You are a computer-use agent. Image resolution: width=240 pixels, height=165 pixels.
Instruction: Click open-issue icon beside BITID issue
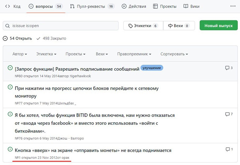pyautogui.click(x=10, y=114)
